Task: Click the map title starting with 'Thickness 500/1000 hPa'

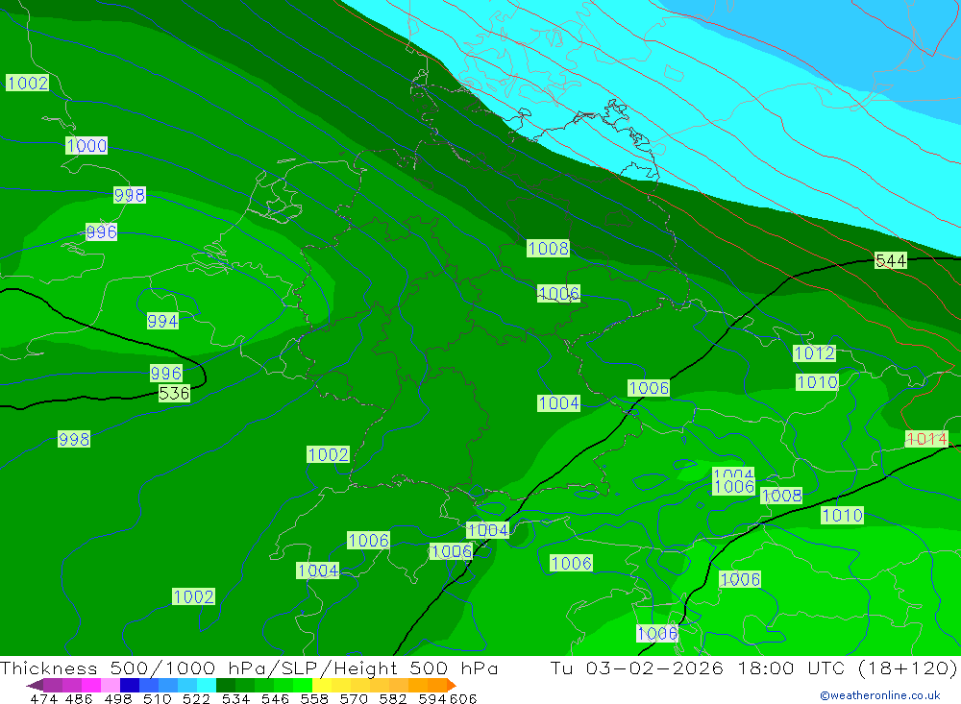Action: click(249, 668)
